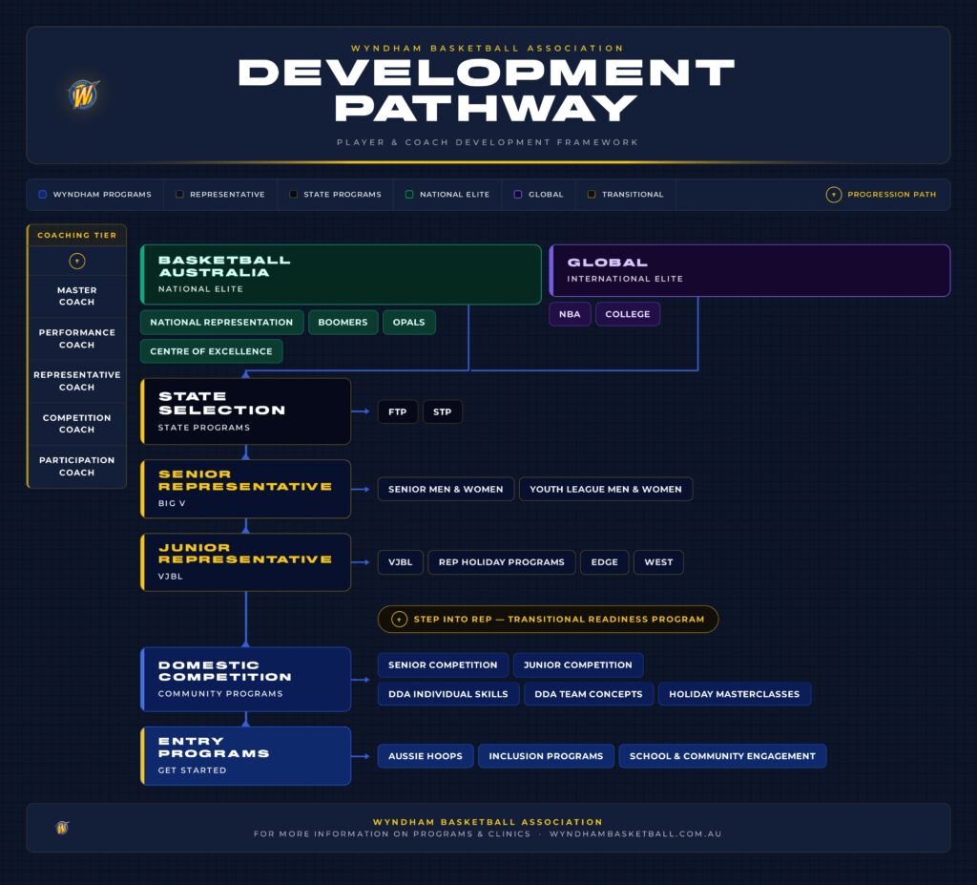Click the small Wyndham logo in the footer

tap(62, 828)
